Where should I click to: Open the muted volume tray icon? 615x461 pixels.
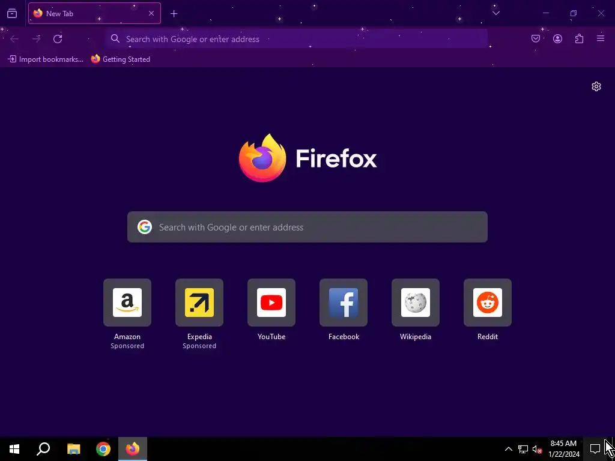click(537, 449)
